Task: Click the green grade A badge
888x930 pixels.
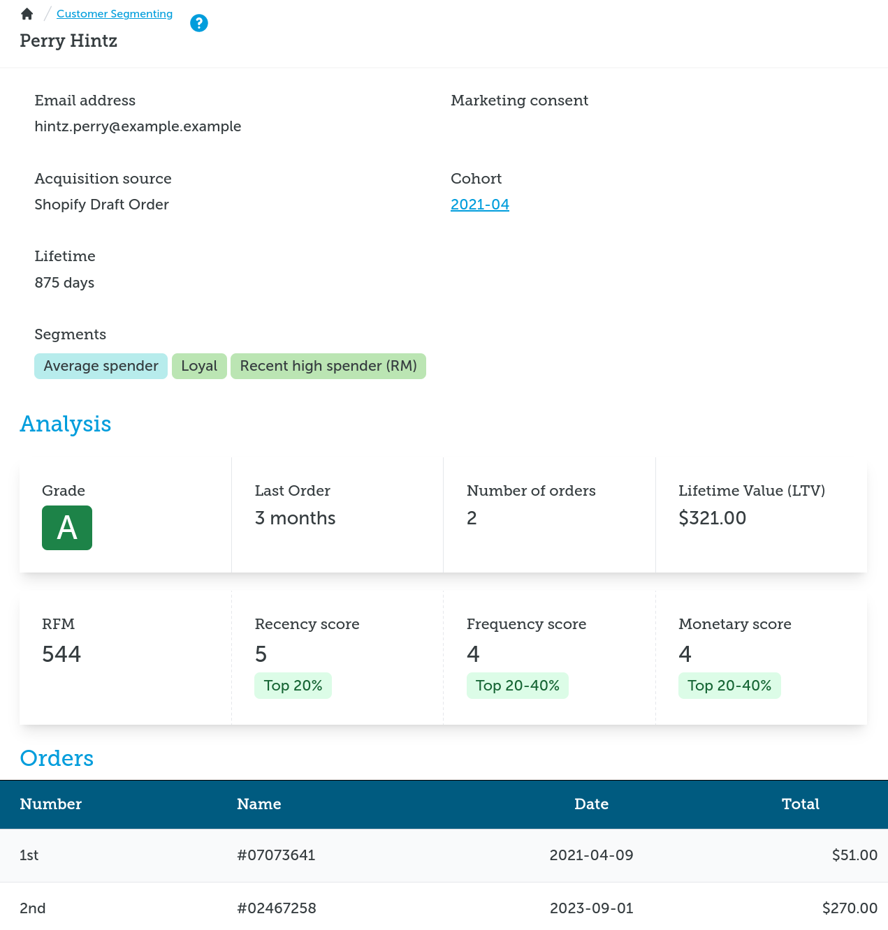Action: [67, 528]
